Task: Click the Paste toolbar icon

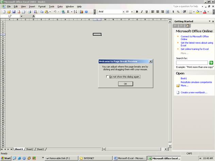Action: tap(47, 12)
